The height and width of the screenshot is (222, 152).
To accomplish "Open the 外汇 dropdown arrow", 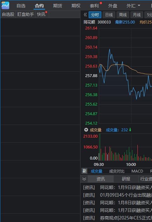I will 139,5.
